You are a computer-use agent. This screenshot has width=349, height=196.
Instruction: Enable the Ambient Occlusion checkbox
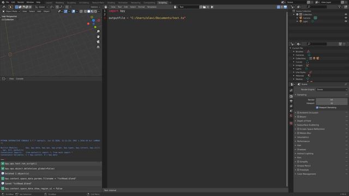(x=298, y=113)
